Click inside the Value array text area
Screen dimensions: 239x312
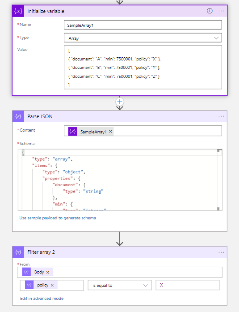click(143, 67)
